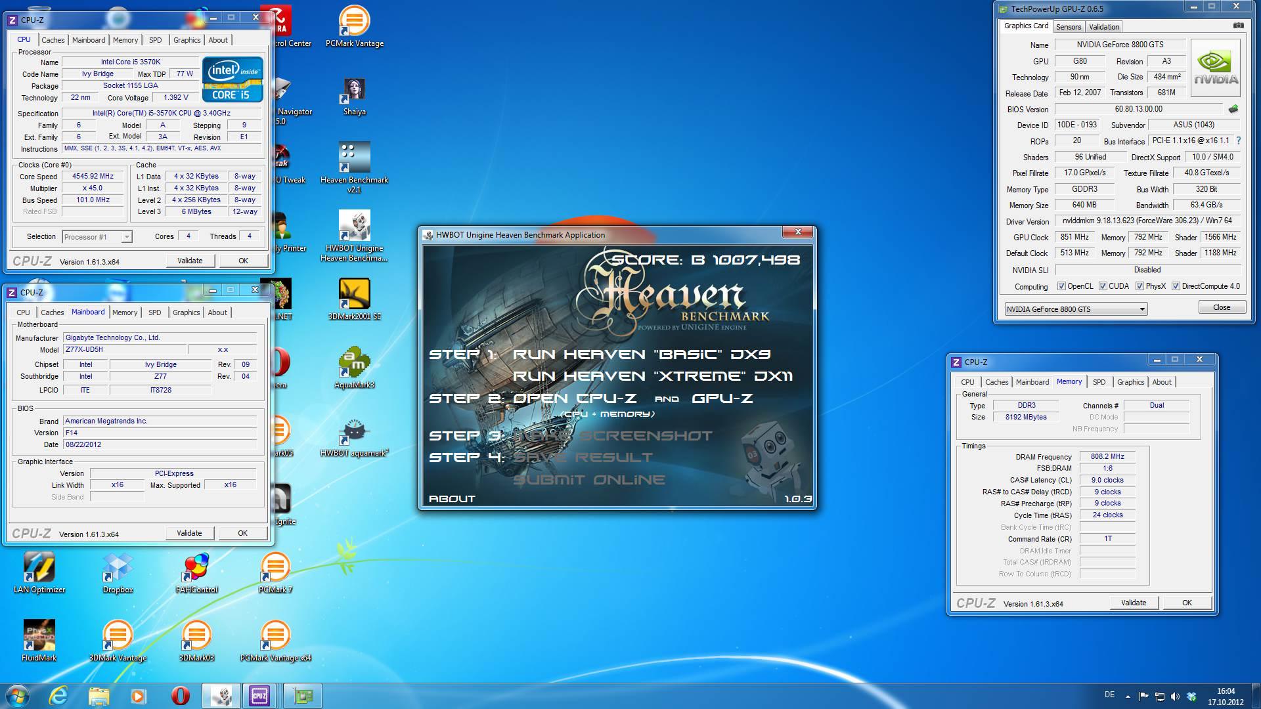The height and width of the screenshot is (709, 1261).
Task: Click Run Heaven "Xtreme" DX11
Action: point(653,376)
